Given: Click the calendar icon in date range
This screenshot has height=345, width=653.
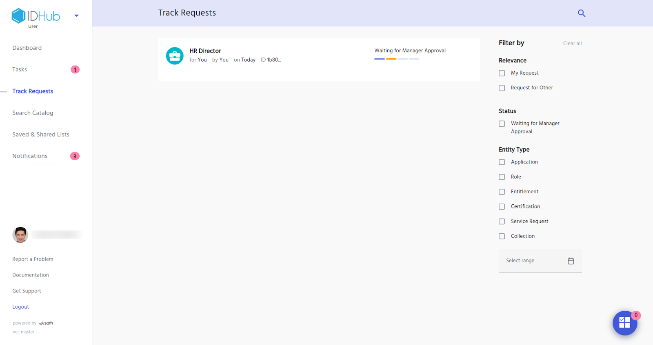Looking at the screenshot, I should pyautogui.click(x=571, y=261).
